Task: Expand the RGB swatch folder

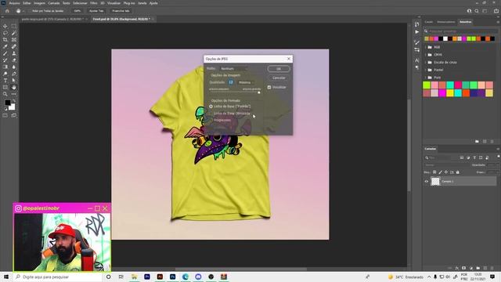Action: click(x=426, y=47)
